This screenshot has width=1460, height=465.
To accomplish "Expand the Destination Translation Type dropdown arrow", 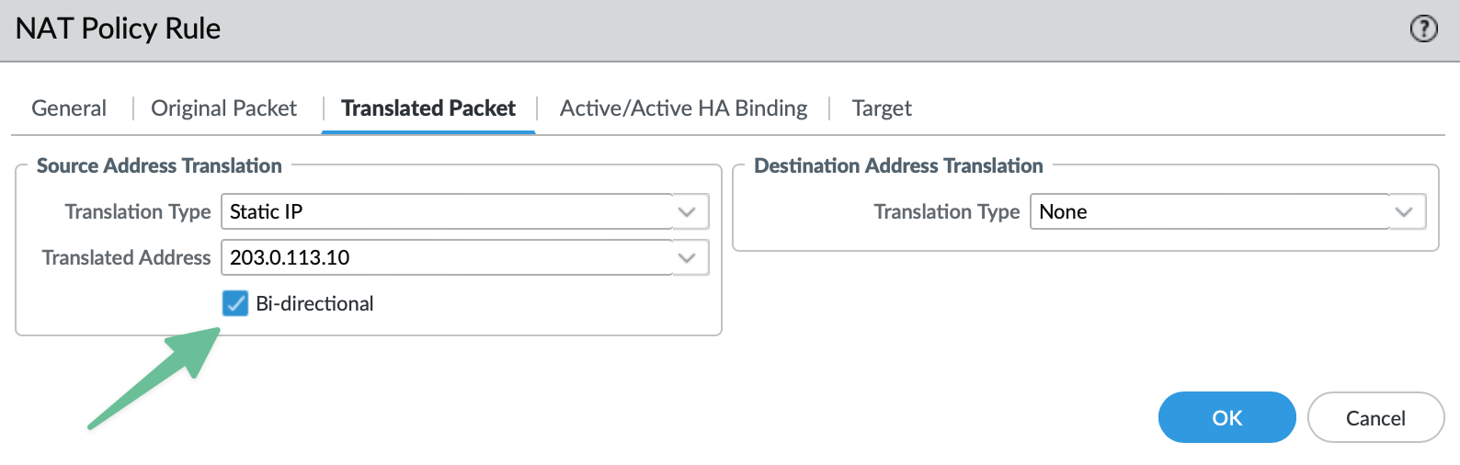I will pyautogui.click(x=1404, y=211).
